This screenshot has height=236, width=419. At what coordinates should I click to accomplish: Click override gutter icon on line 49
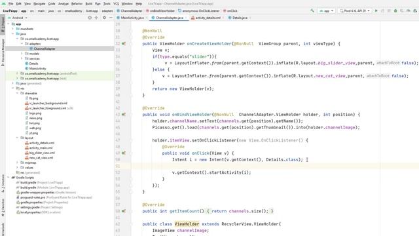(124, 153)
